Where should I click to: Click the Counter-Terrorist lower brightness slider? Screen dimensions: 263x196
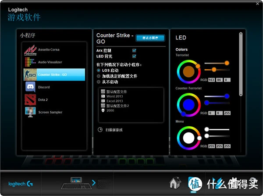coord(217,103)
